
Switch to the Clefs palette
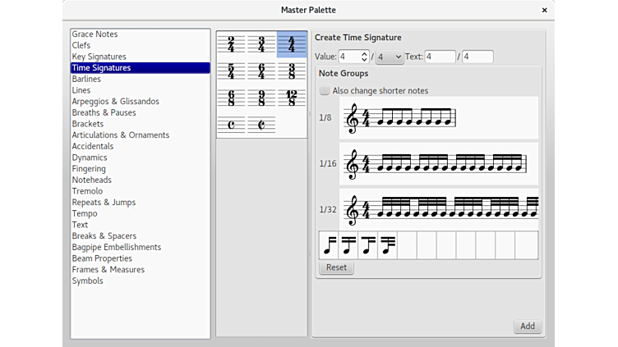[x=81, y=45]
